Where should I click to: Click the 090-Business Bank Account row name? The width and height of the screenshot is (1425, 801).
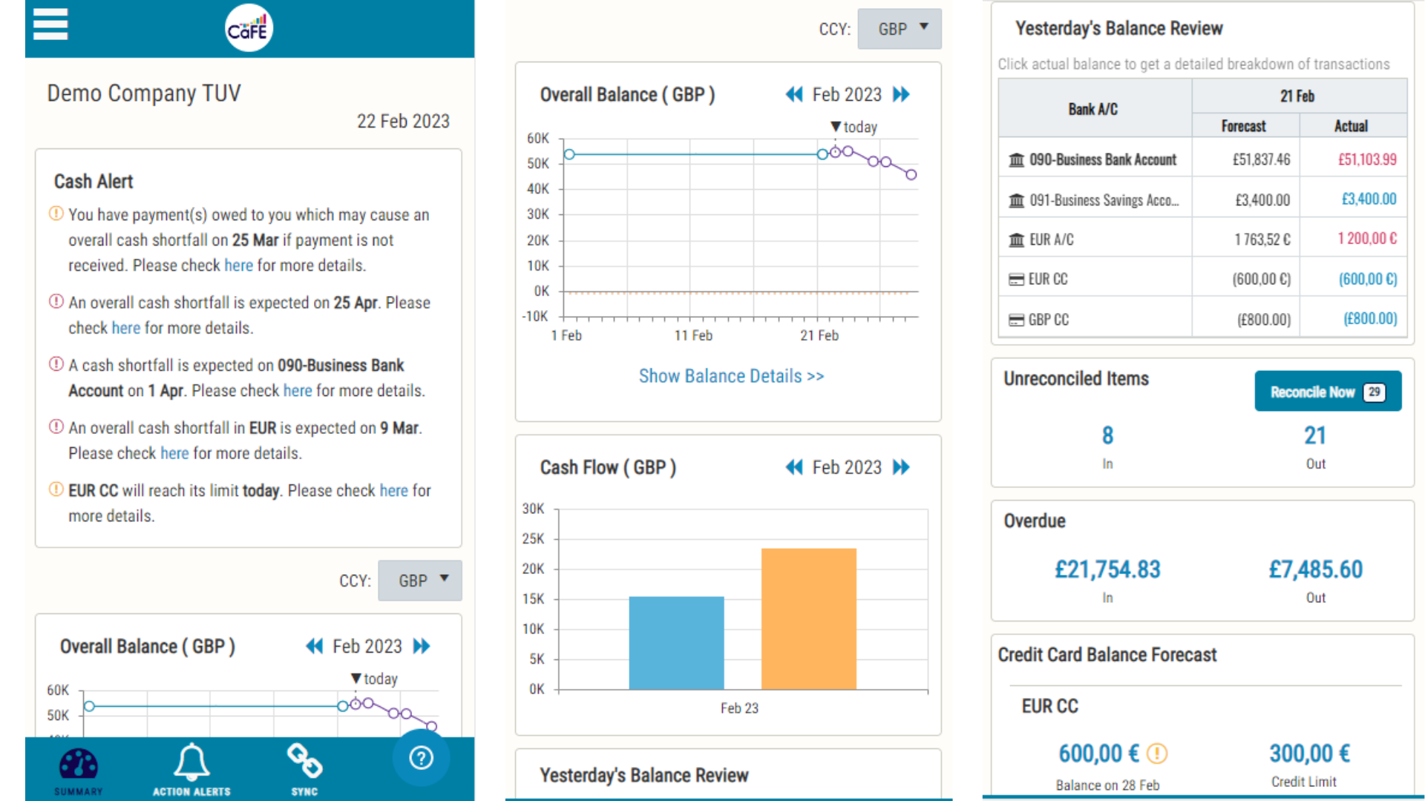tap(1103, 159)
